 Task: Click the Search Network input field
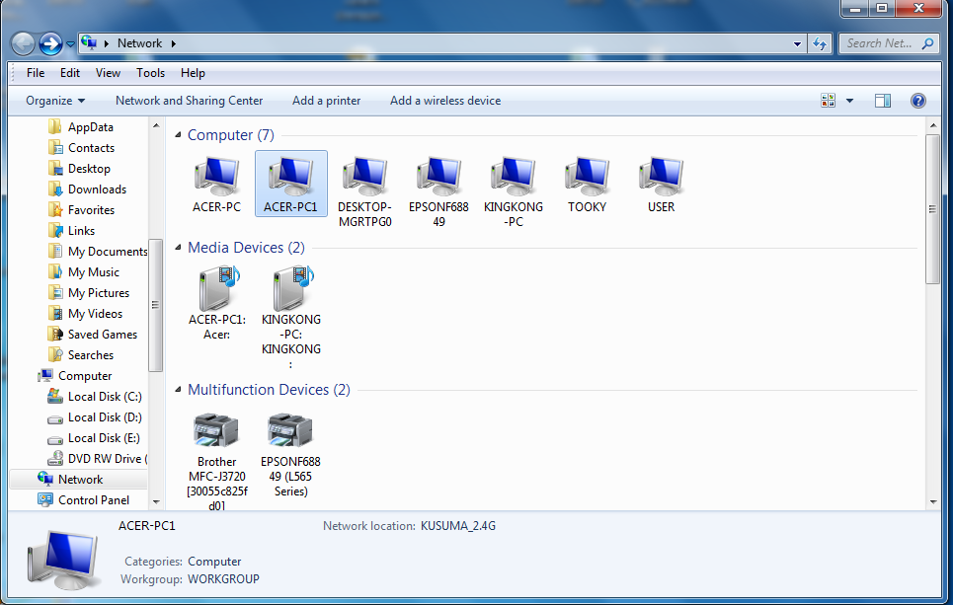[x=889, y=43]
